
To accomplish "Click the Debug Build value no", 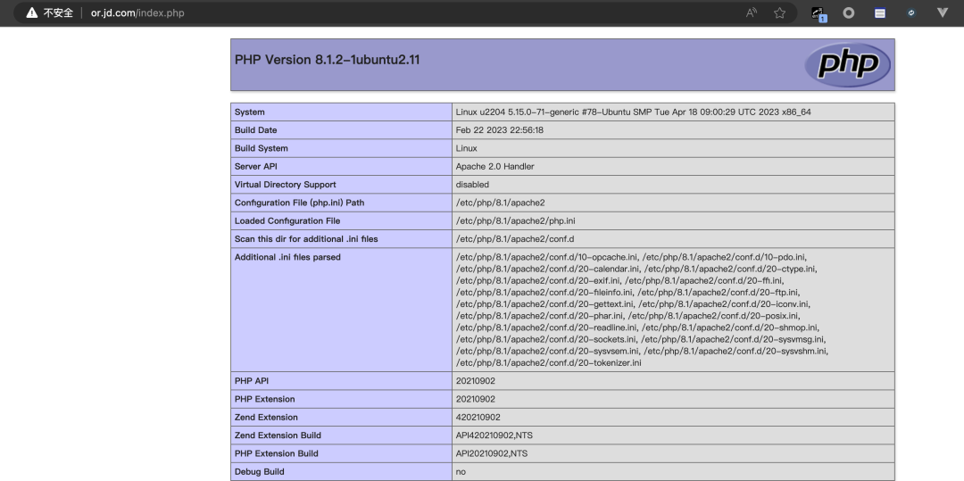I will pos(461,472).
